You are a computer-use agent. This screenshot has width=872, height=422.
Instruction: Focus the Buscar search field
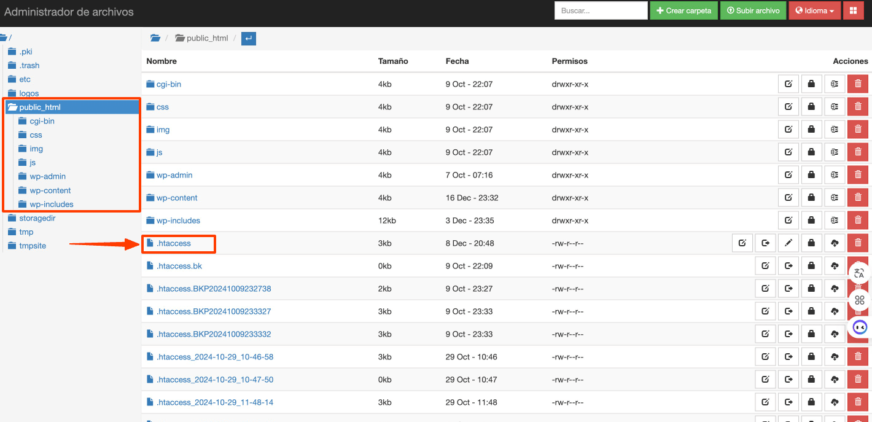(x=601, y=10)
